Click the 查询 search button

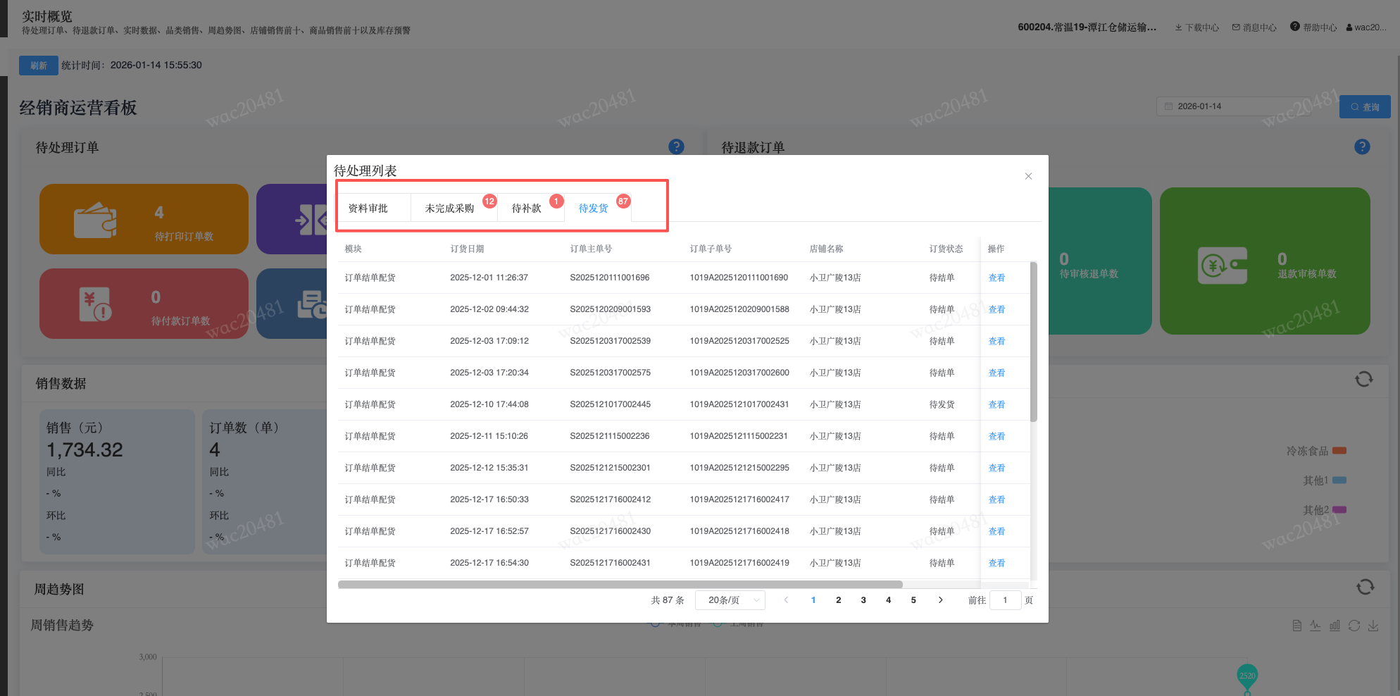(x=1364, y=107)
